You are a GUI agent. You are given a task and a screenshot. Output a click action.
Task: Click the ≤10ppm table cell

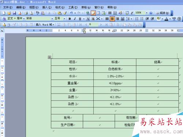click(115, 83)
